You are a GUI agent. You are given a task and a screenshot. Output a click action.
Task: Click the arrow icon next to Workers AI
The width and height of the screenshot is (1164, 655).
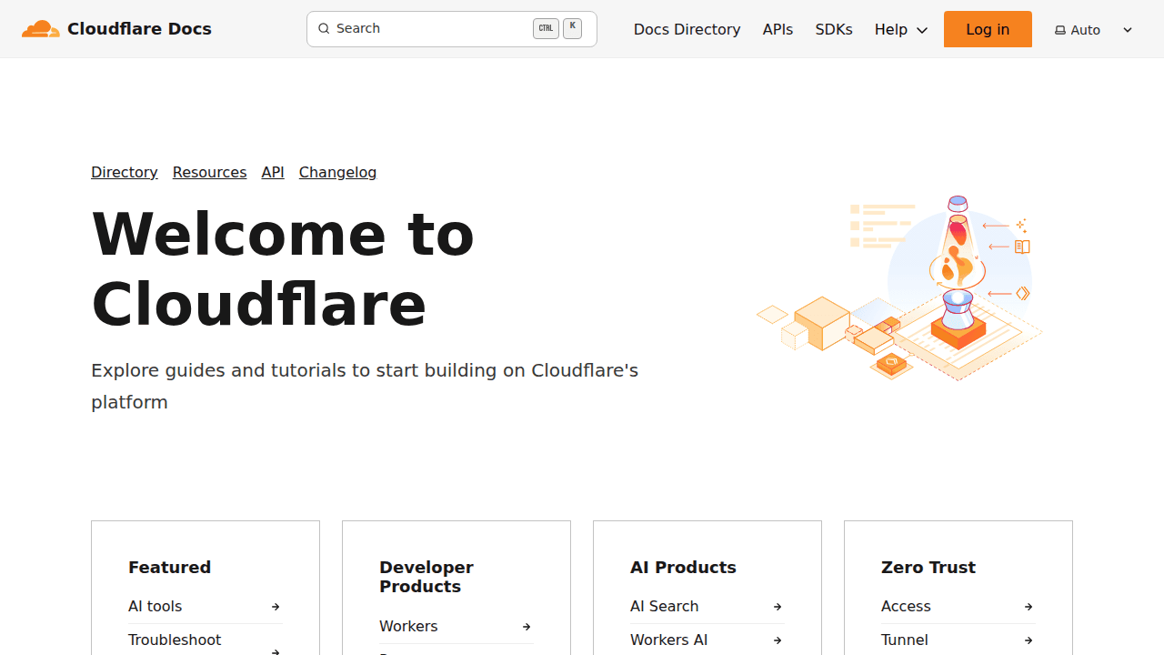(x=778, y=640)
